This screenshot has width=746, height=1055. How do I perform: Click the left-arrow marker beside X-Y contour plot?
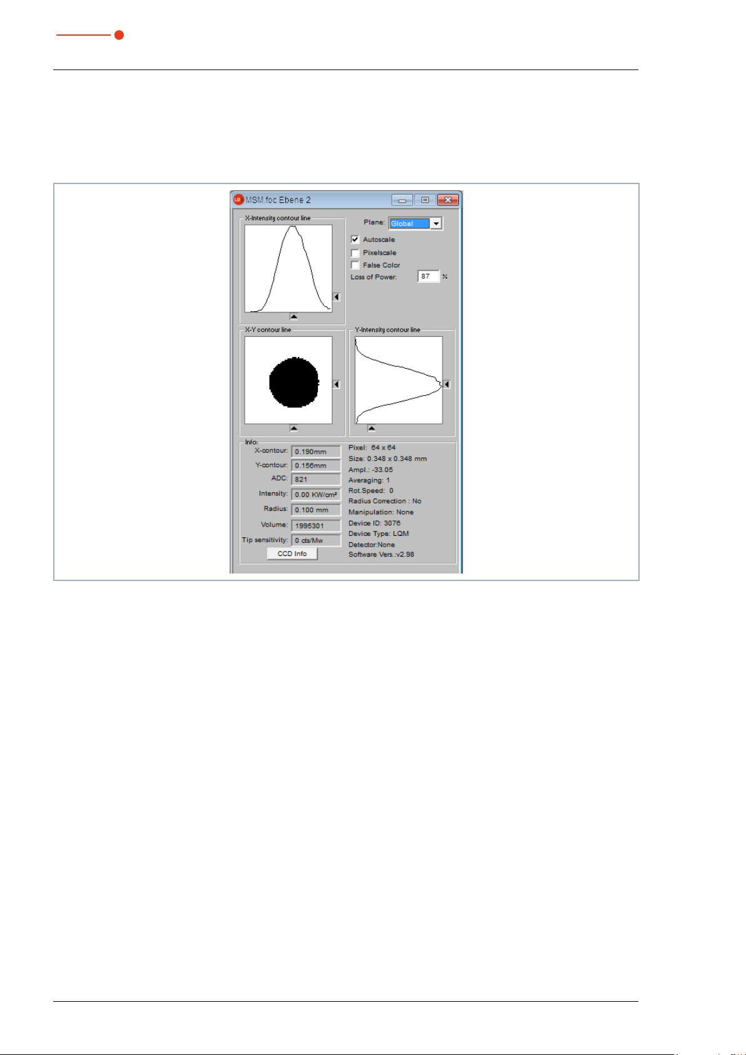coord(336,384)
